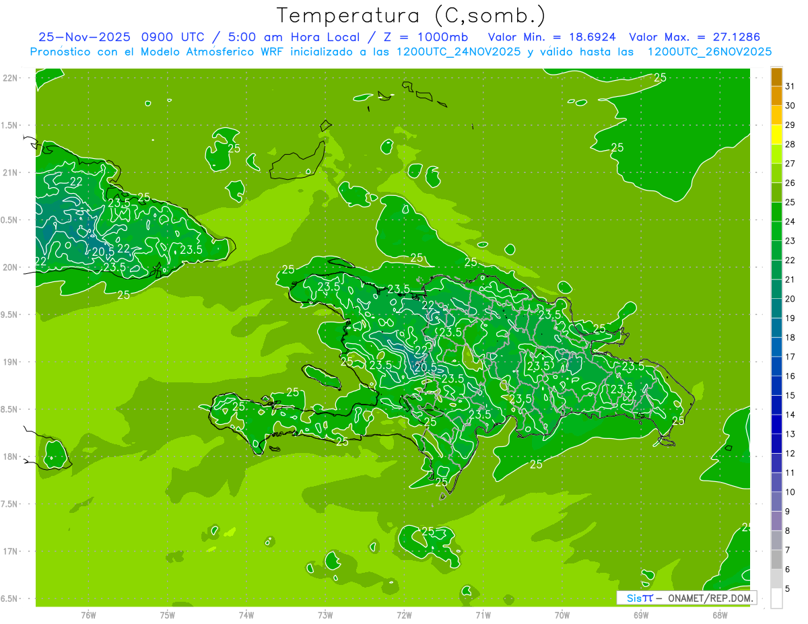Click the 72W longitude axis label
Viewport: 808px width, 624px height.
tap(404, 615)
